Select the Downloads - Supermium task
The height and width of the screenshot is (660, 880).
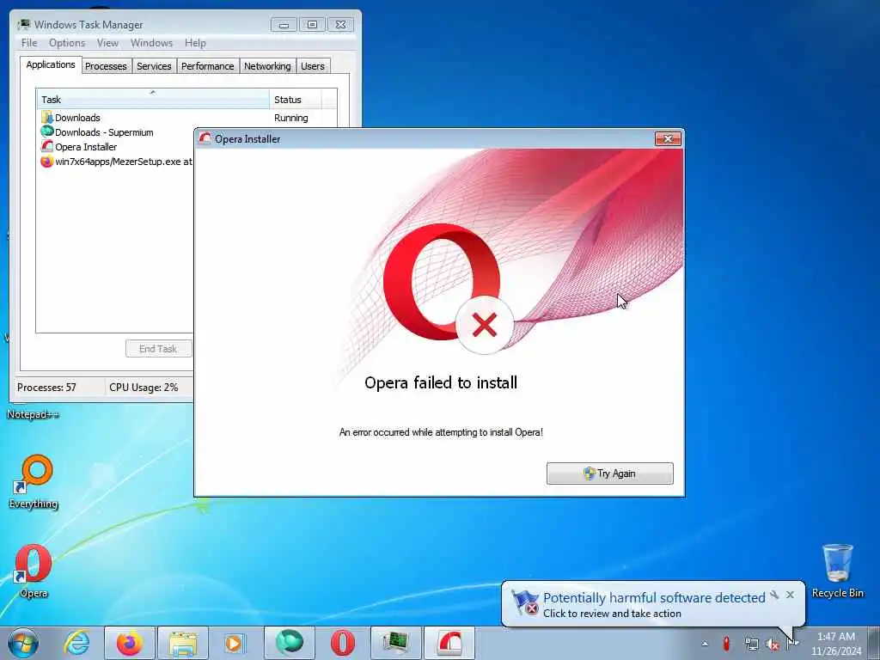(116, 132)
